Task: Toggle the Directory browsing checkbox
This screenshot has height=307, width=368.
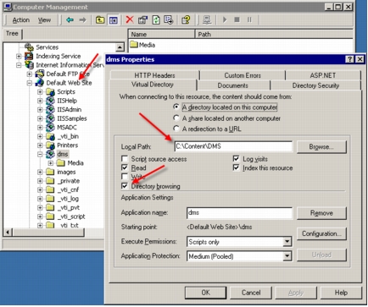Action: click(125, 186)
